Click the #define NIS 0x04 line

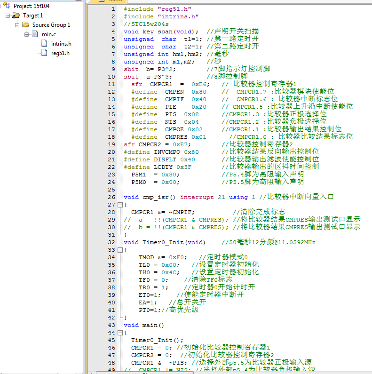coord(165,122)
